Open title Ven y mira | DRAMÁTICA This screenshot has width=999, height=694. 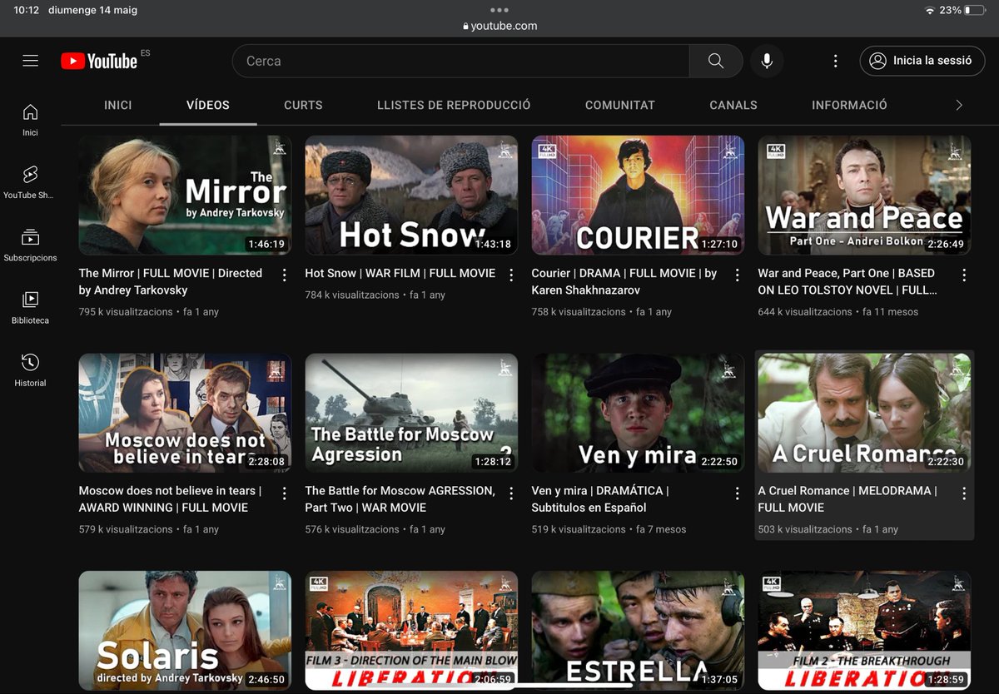tap(600, 499)
